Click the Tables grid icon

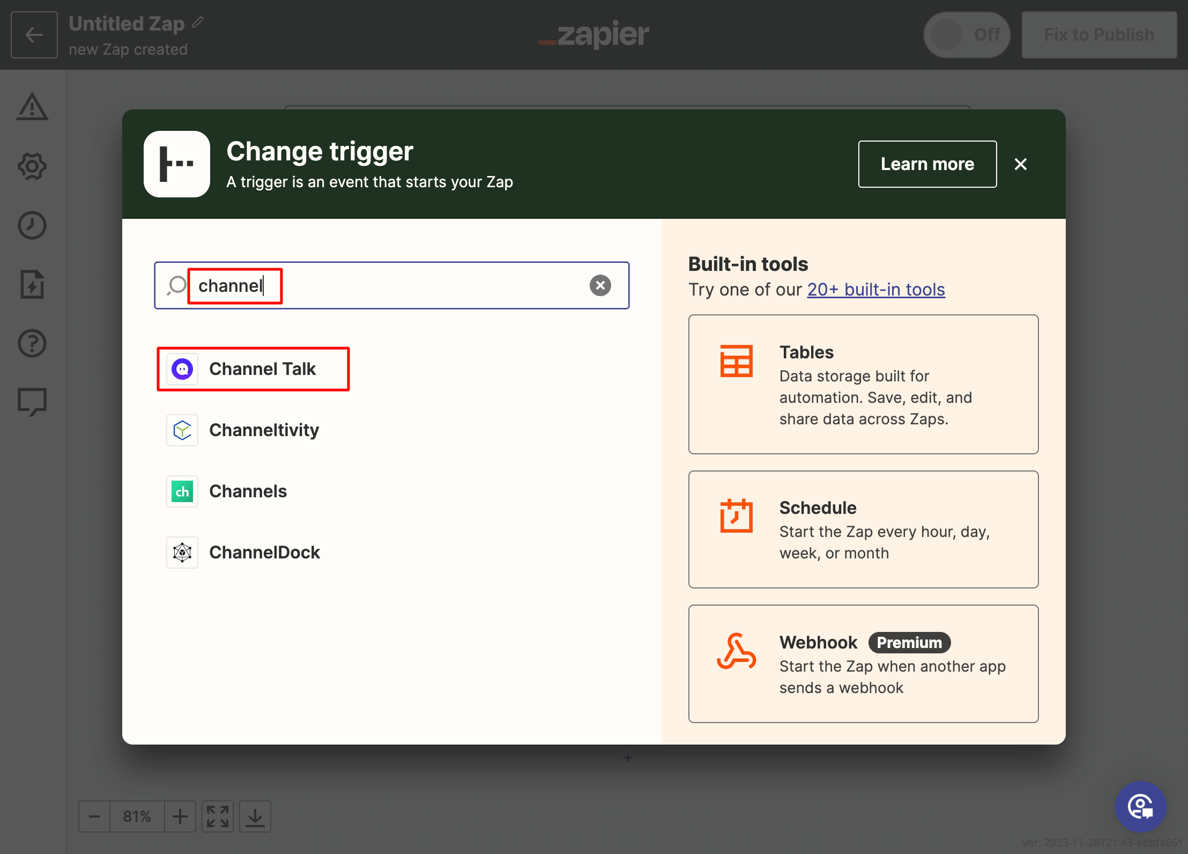tap(737, 361)
